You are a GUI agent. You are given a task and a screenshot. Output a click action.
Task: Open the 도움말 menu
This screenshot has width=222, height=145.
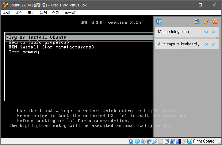[70, 12]
